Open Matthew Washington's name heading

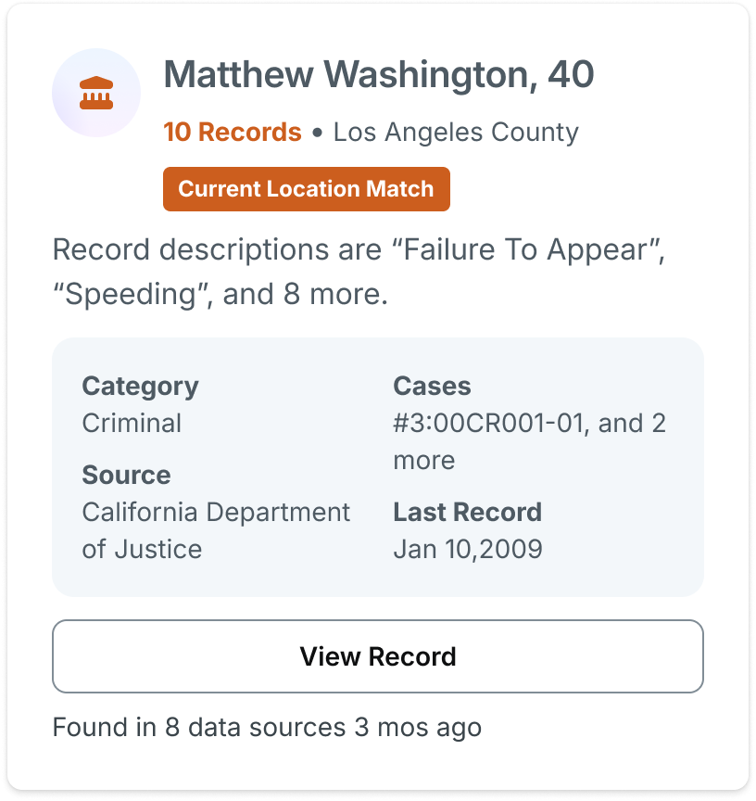378,75
